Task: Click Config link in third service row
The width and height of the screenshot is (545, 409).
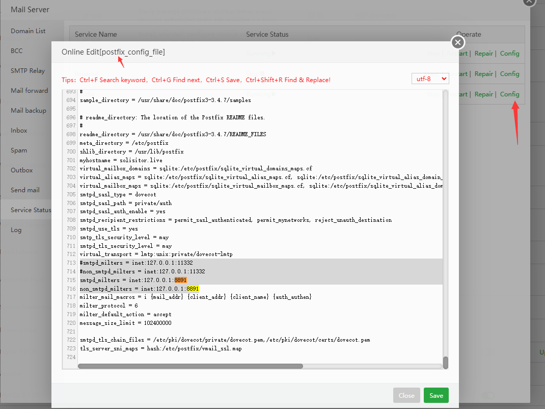Action: 509,94
